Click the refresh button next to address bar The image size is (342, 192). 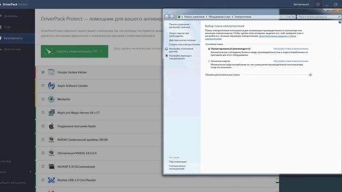tap(293, 17)
